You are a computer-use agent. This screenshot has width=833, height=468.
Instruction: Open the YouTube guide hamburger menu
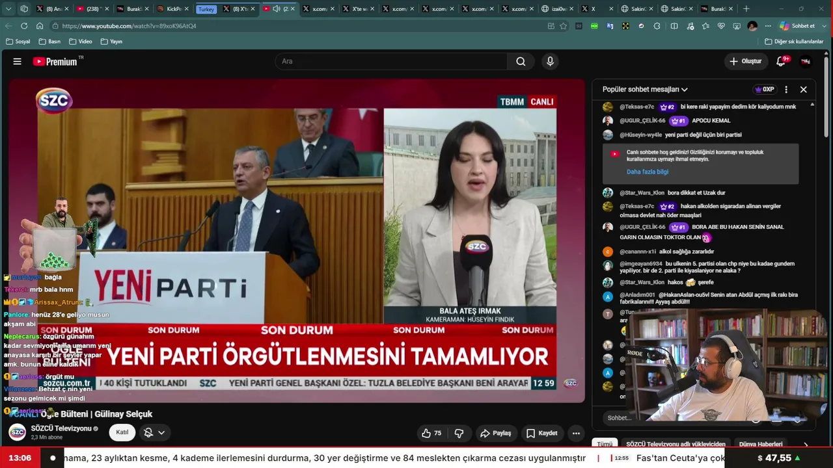point(18,61)
